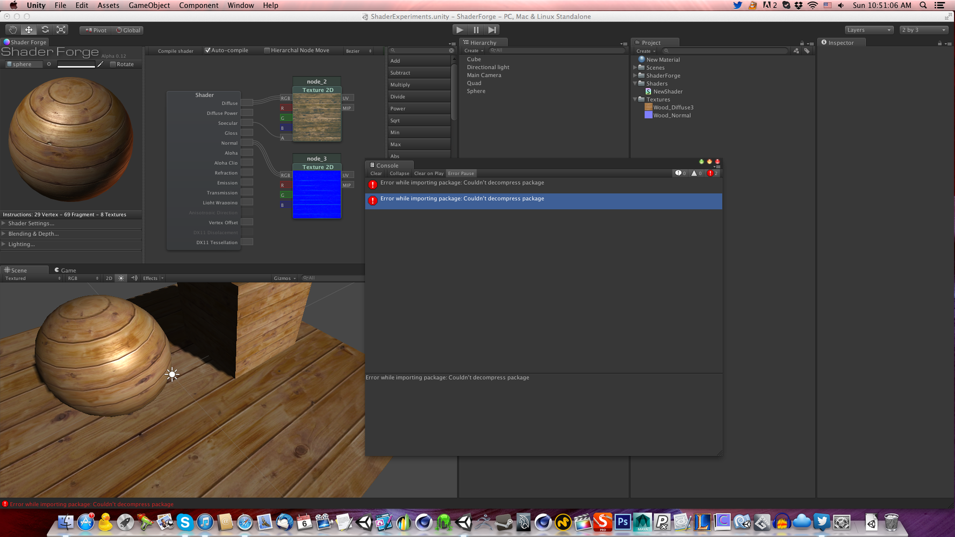
Task: Click Compile shader button
Action: pos(175,51)
